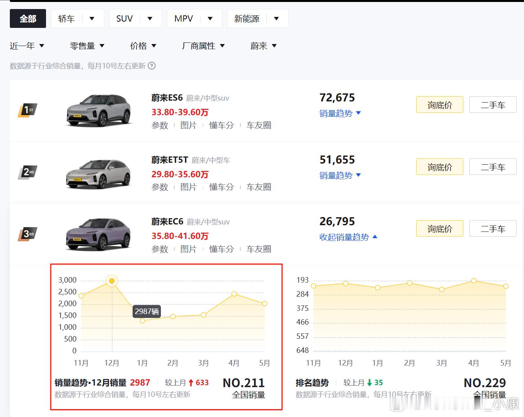Select the highlighted 12月 sales chart point
The width and height of the screenshot is (524, 417).
click(x=112, y=281)
